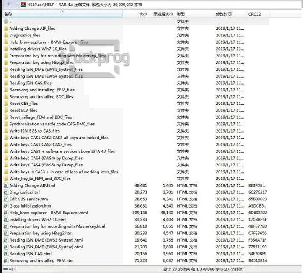The height and width of the screenshot is (273, 305).
Task: Sort the list by the 压缩后大小 column header
Action: click(x=162, y=14)
